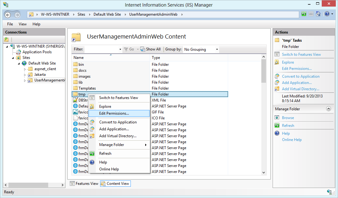Click the Convert to Application icon in Actions
The width and height of the screenshot is (338, 198).
click(x=278, y=76)
